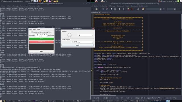Open the Emplacements menu in top panel
This screenshot has width=182, height=102.
point(18,1)
